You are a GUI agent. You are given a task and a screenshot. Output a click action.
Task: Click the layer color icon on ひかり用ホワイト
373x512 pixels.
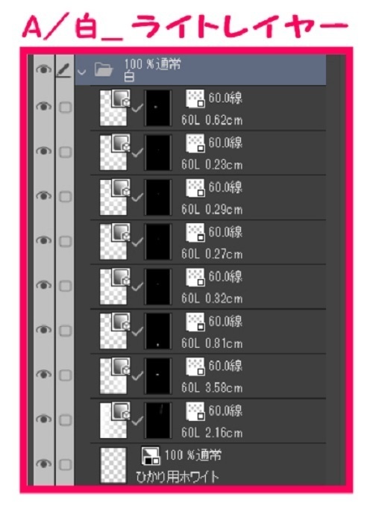coord(151,456)
